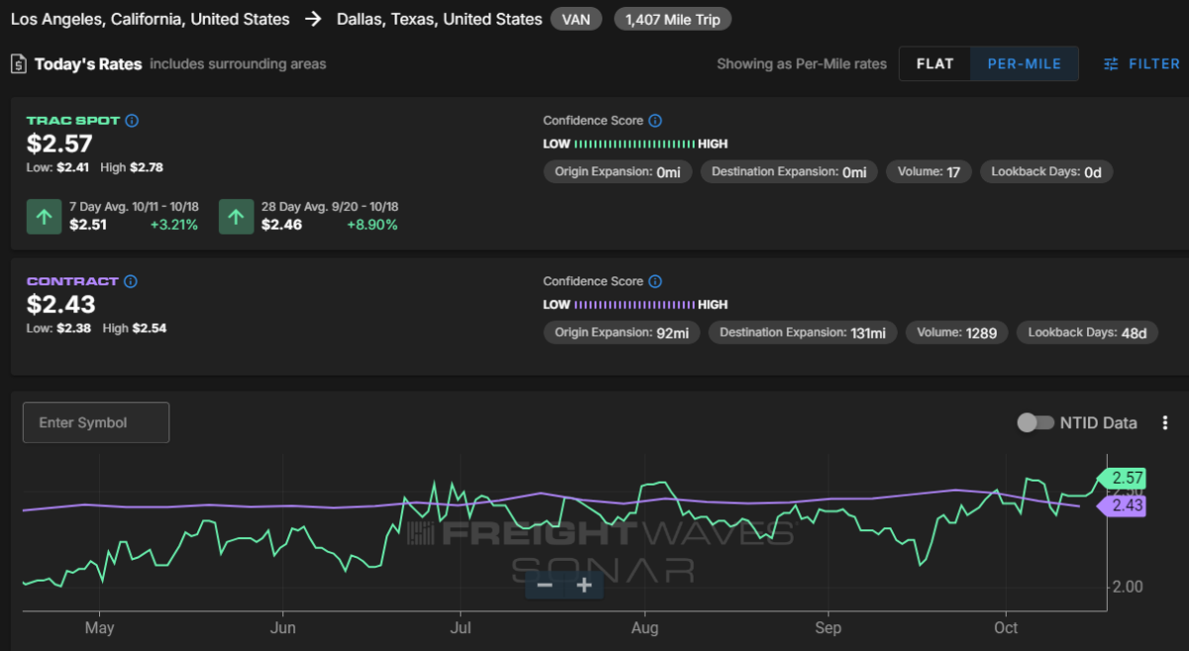This screenshot has width=1189, height=651.
Task: Click the spot Volume 17 chip
Action: point(928,172)
